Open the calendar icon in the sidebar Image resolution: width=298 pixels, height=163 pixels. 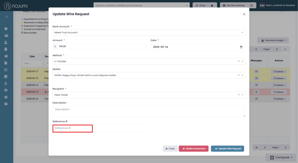[6, 63]
